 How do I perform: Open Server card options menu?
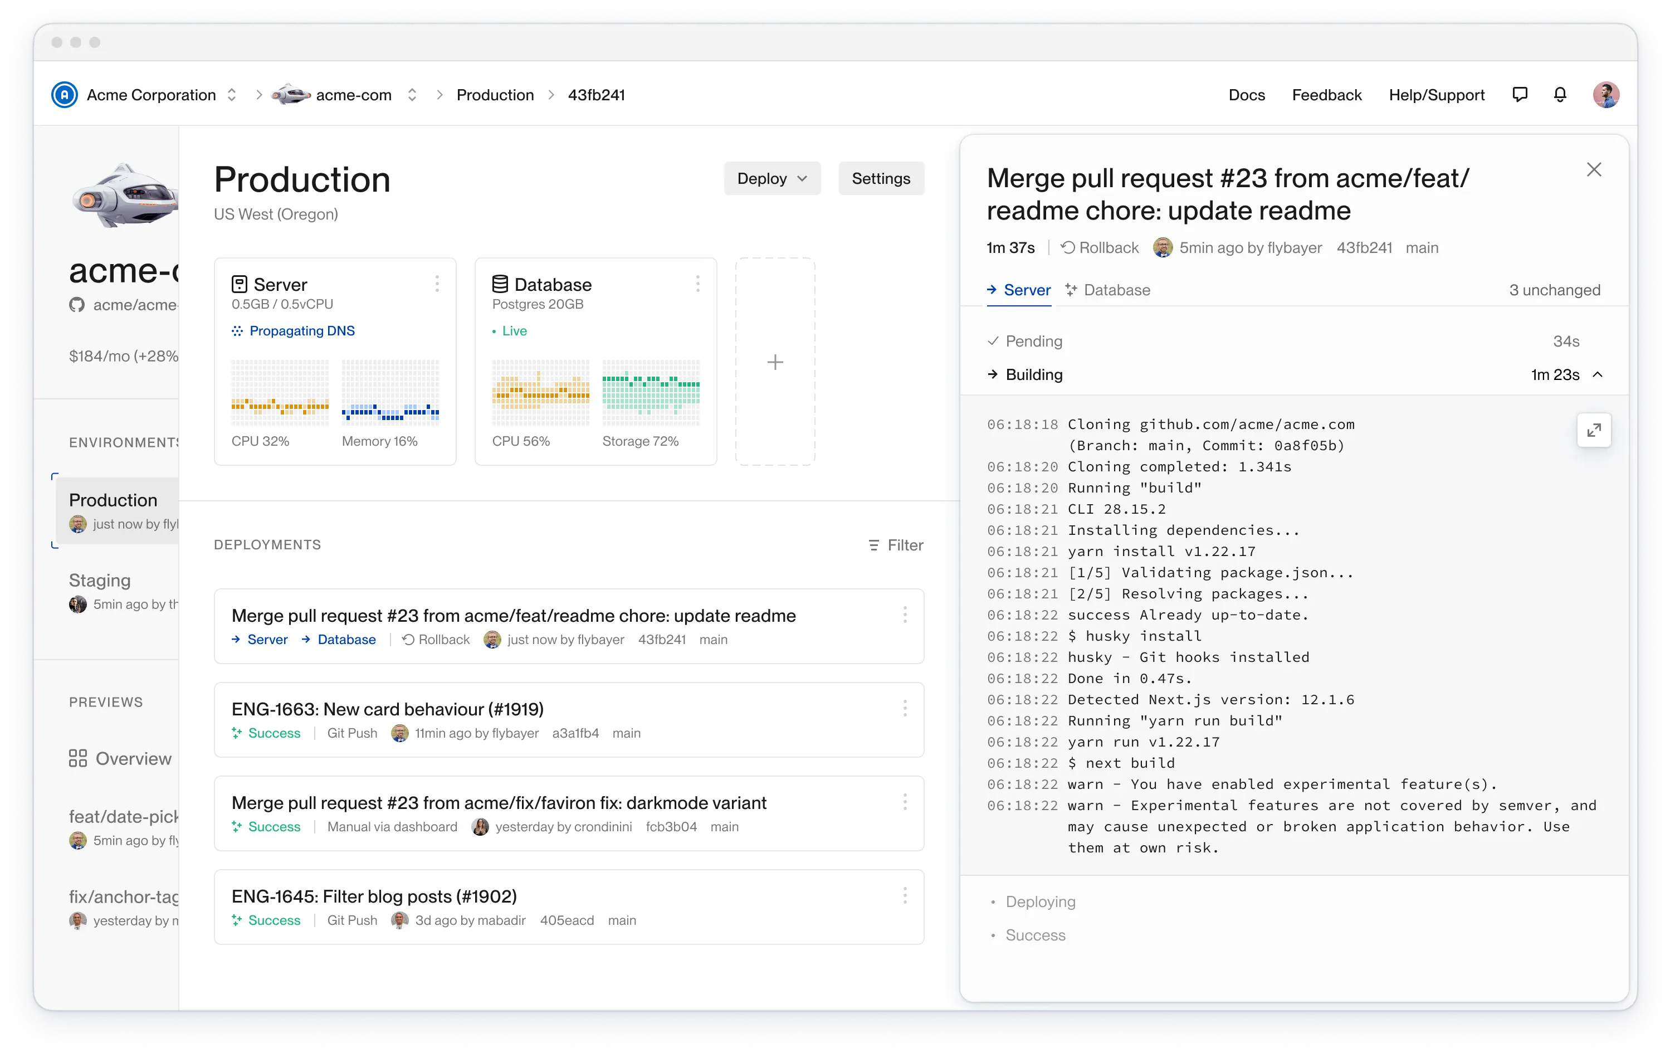(437, 284)
